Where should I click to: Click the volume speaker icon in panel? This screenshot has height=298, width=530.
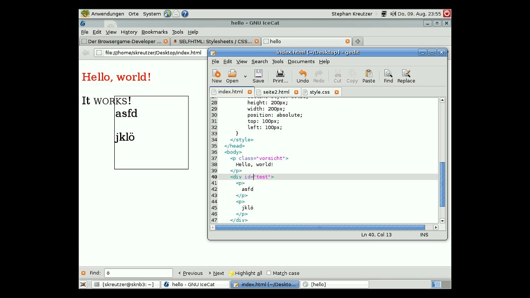pos(393,14)
